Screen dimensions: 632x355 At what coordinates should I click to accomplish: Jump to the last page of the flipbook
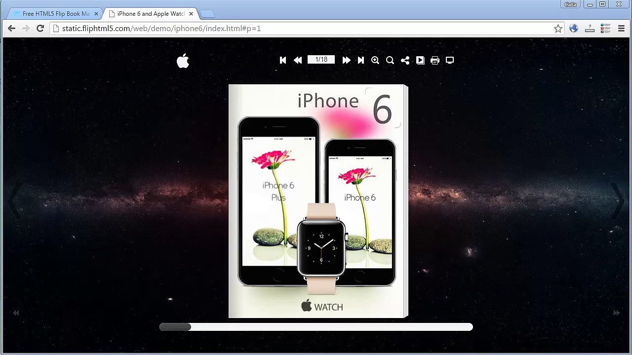361,60
